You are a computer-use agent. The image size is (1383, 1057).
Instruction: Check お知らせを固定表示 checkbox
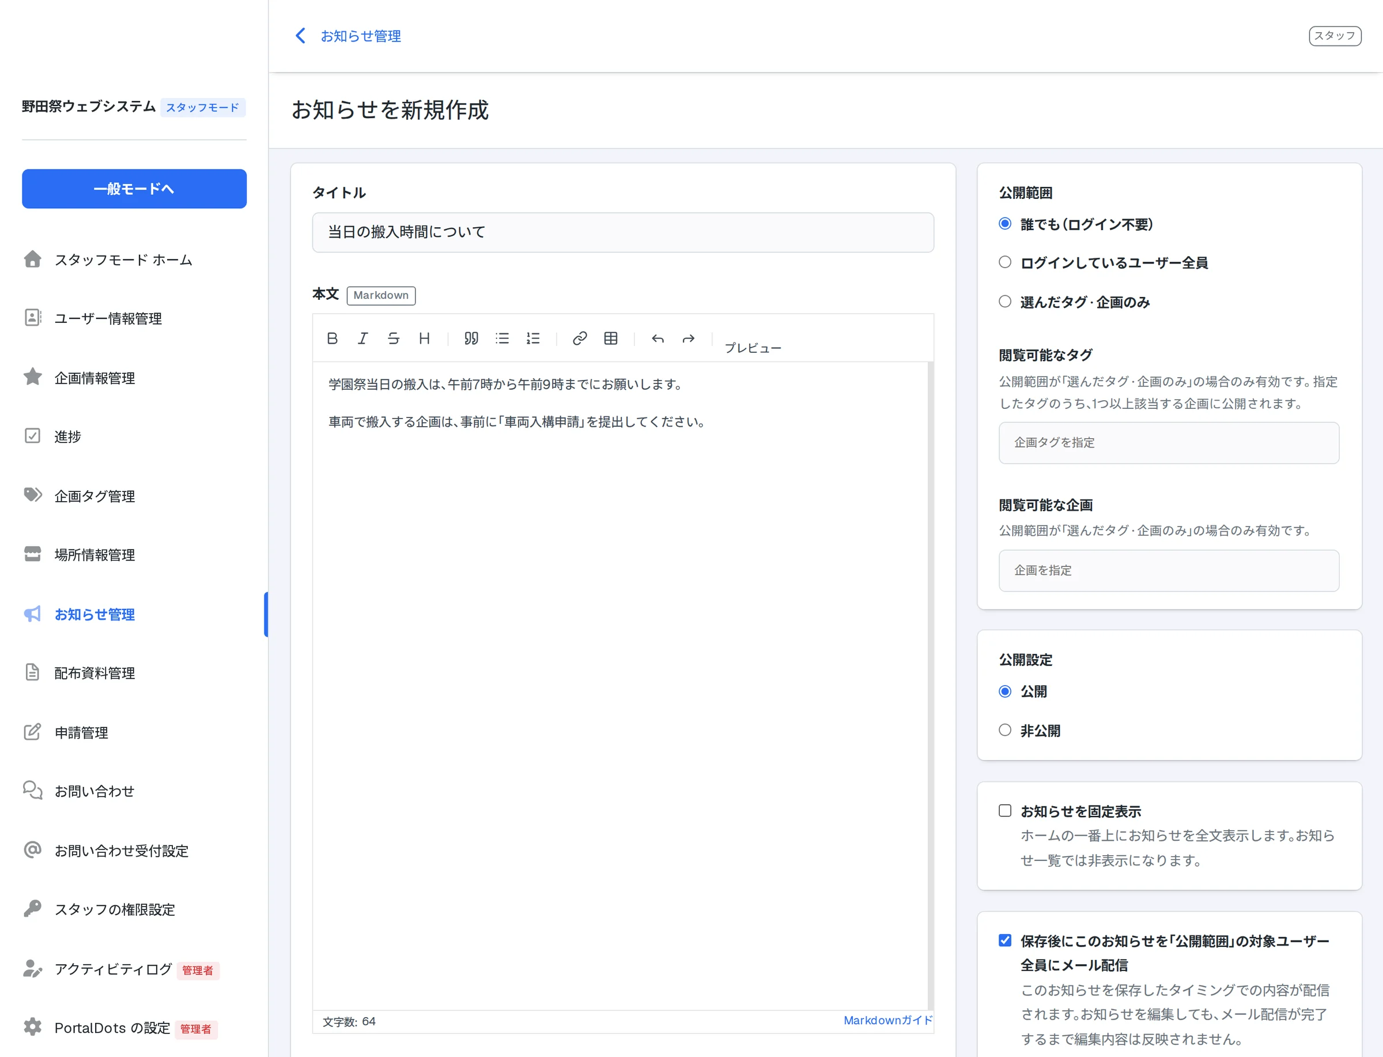coord(1005,811)
